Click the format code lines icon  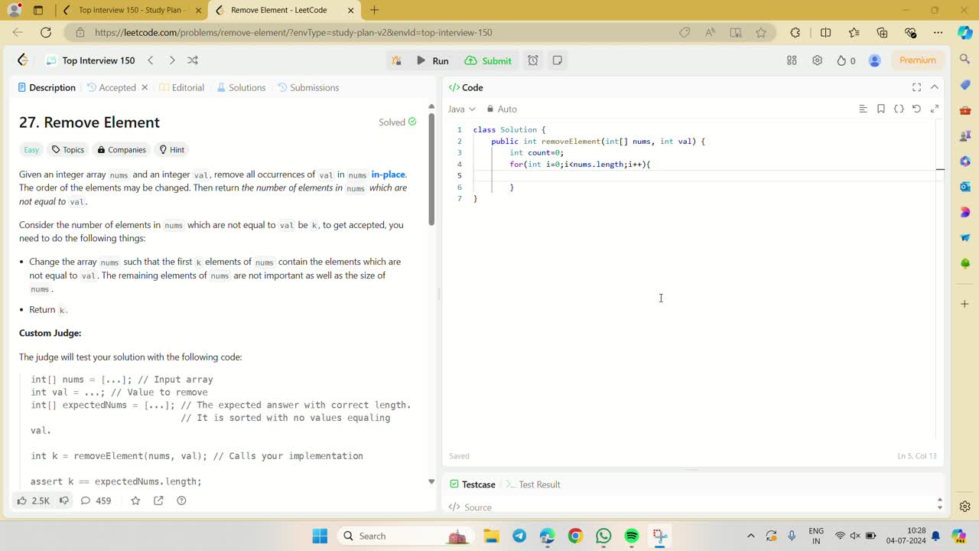pyautogui.click(x=863, y=109)
